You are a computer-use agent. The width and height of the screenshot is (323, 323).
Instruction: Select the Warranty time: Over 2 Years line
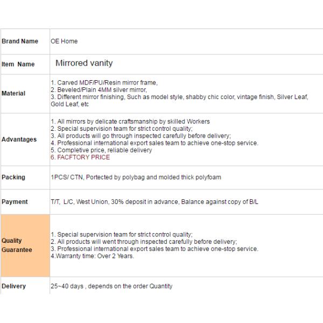[92, 256]
